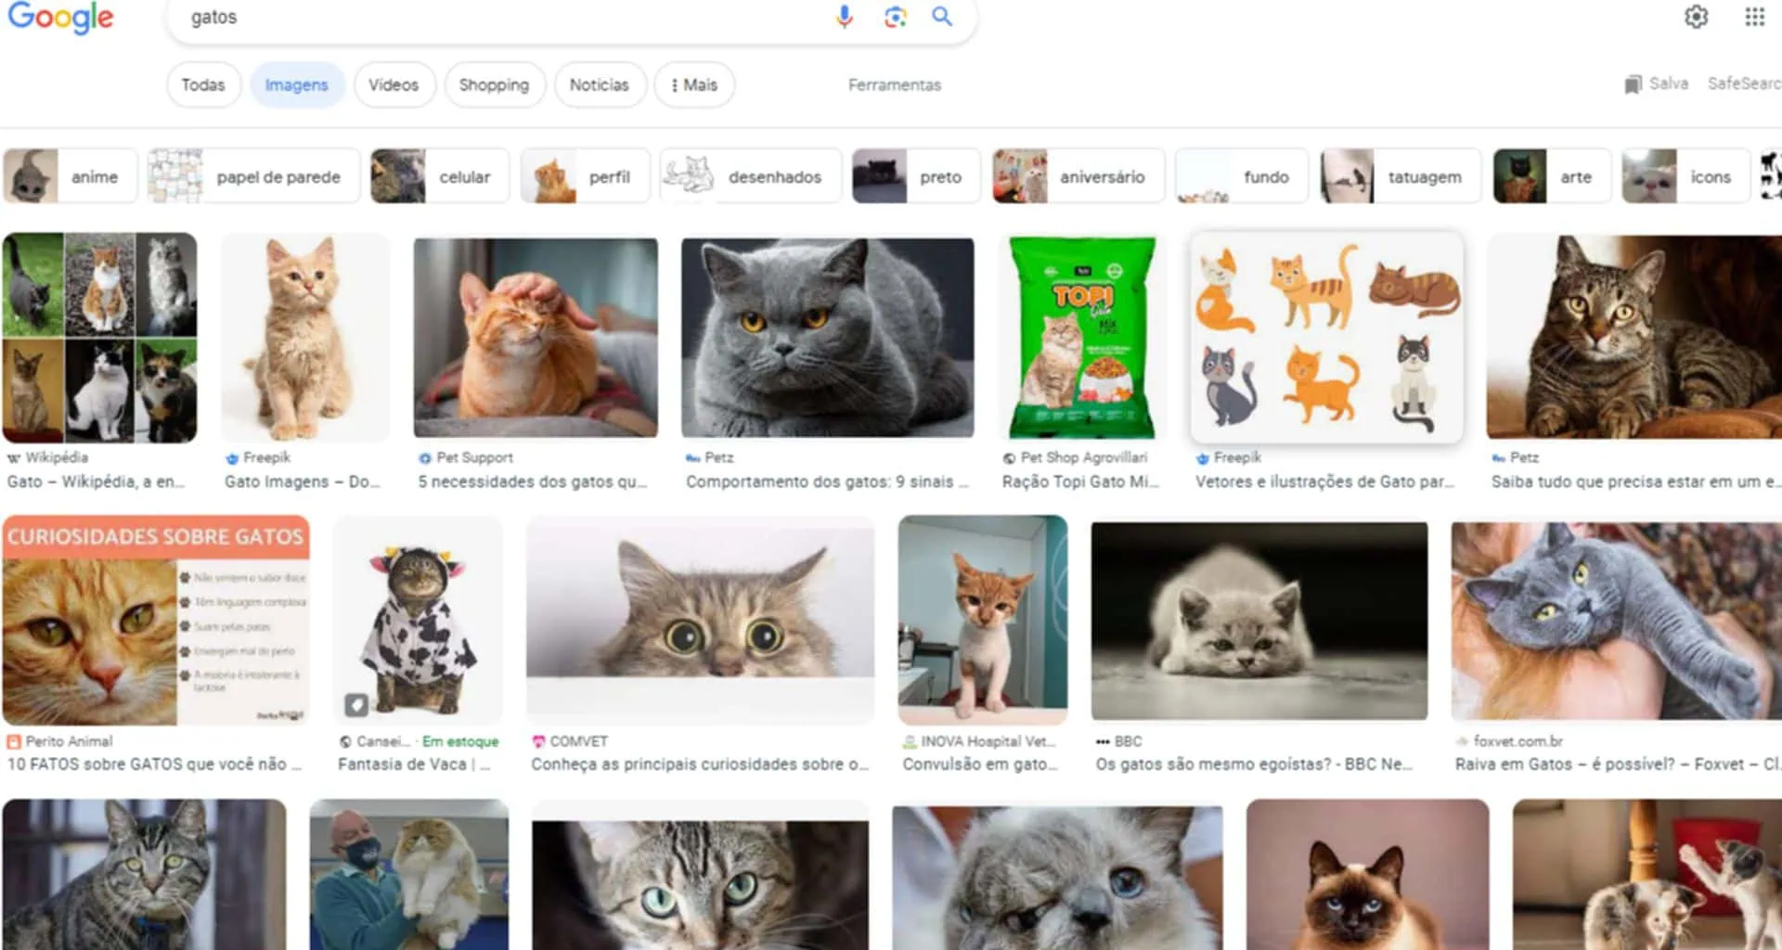The image size is (1782, 950).
Task: Click in the gatos search field
Action: (x=501, y=18)
